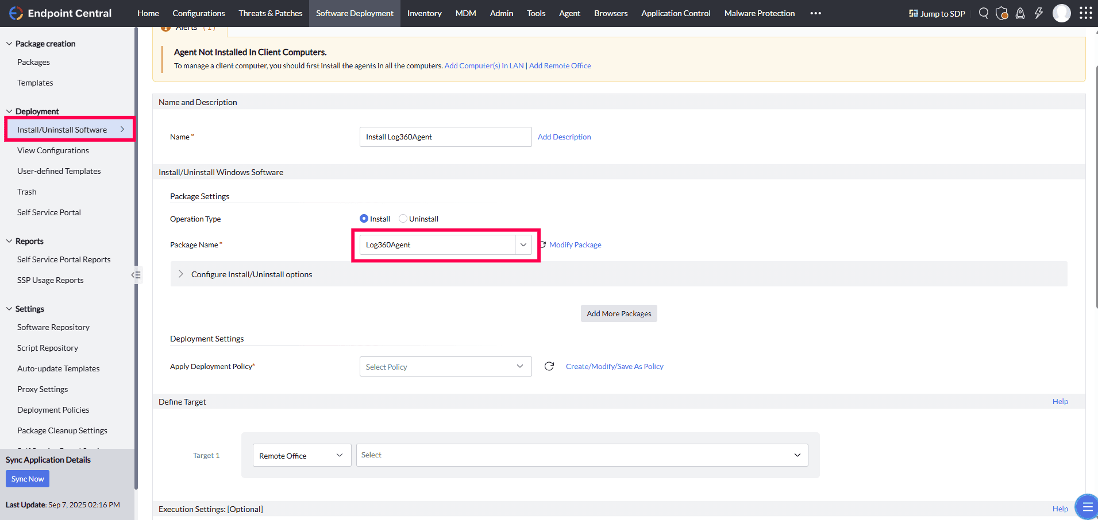Open the three-dot more modules menu
This screenshot has height=520, width=1098.
(815, 13)
